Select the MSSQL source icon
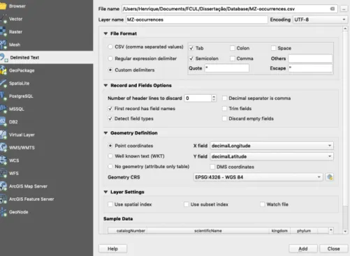 pos(3,109)
